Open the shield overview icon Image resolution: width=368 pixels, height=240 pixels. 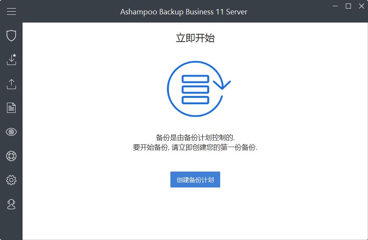11,36
